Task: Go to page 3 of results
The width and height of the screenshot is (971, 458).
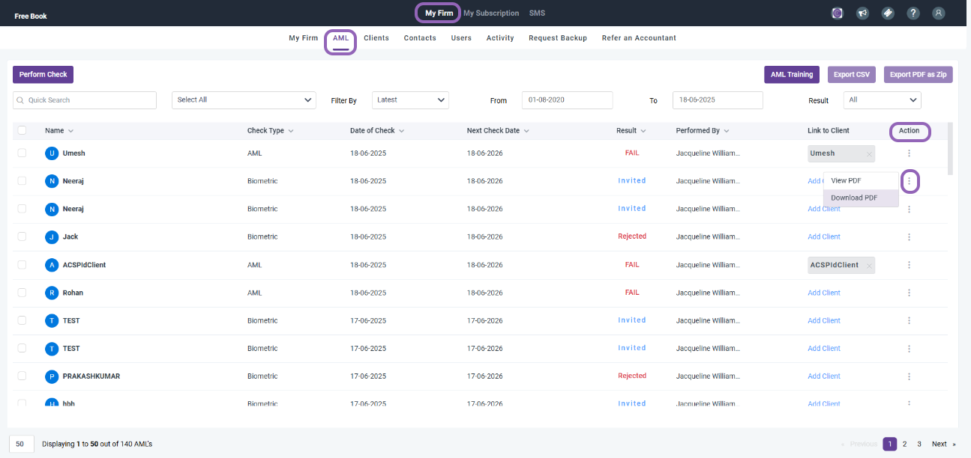Action: point(919,445)
